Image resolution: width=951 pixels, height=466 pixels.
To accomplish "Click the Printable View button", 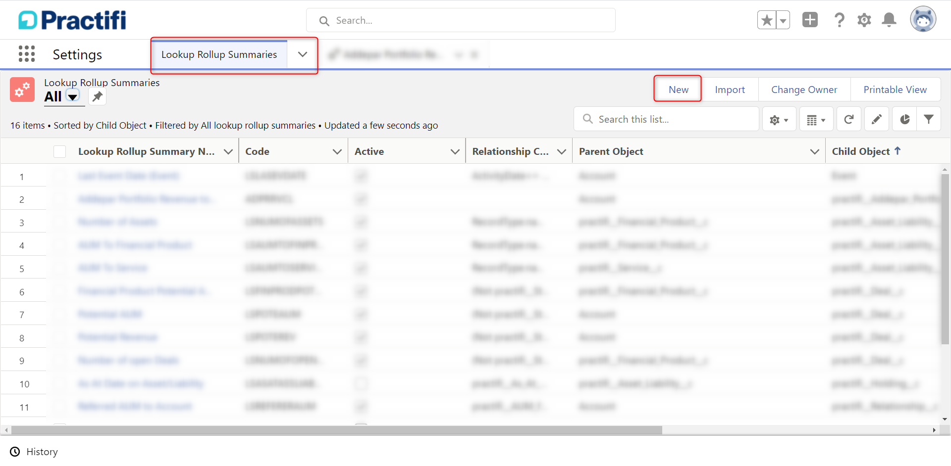I will coord(895,90).
